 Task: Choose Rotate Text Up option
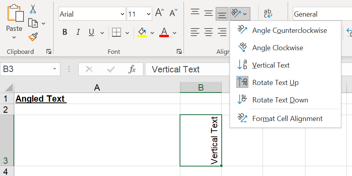285,82
